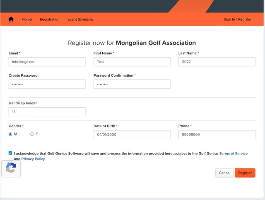Screen dimensions: 265x200
Task: Click the reCAPTCHA badge icon
Action: coord(11,168)
